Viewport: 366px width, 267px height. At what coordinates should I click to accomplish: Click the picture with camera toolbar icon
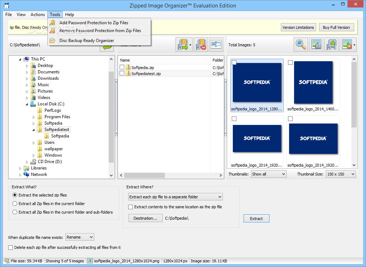point(316,44)
